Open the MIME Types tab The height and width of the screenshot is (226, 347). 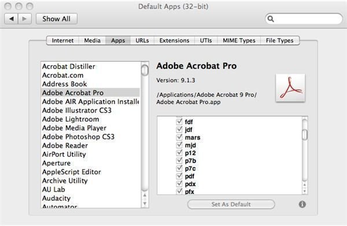pyautogui.click(x=239, y=40)
